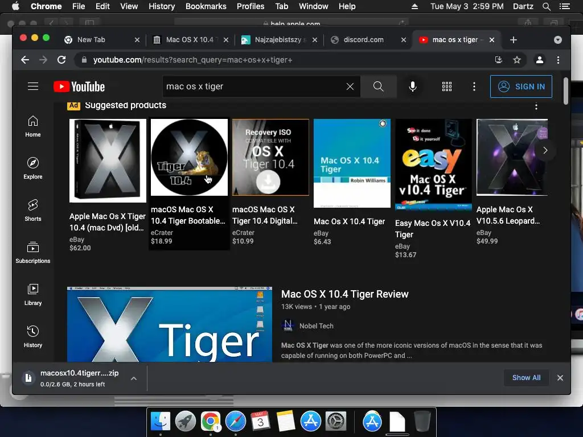Image resolution: width=583 pixels, height=437 pixels.
Task: Start voice search with the microphone
Action: tap(412, 86)
